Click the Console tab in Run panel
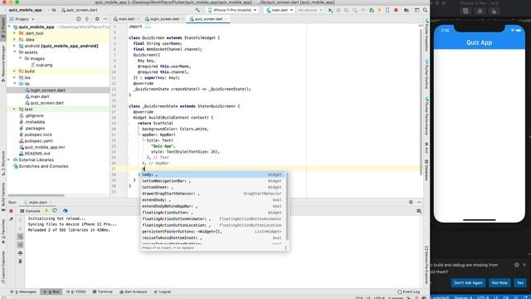This screenshot has width=531, height=299. [30, 211]
